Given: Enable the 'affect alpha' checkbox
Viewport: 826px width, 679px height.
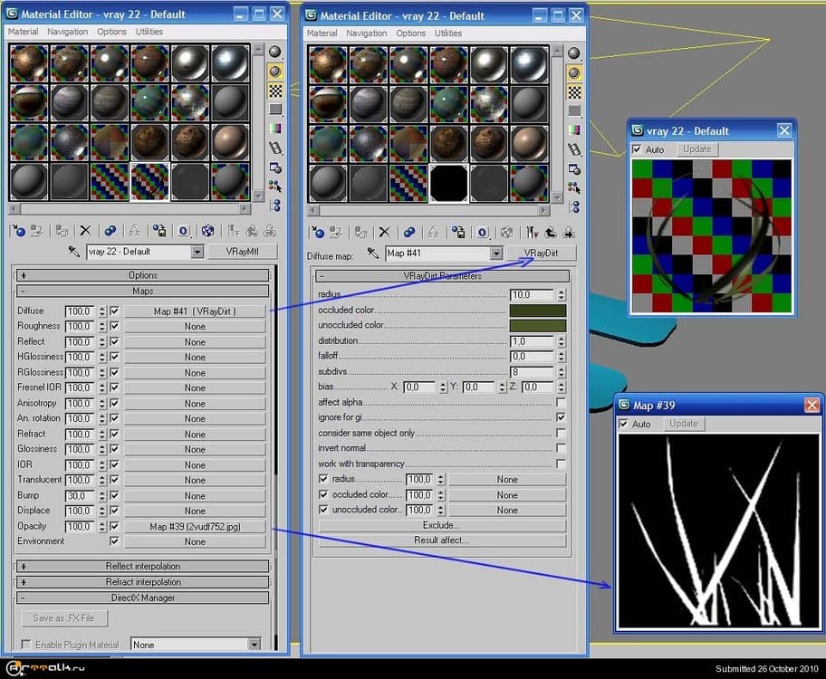Looking at the screenshot, I should tap(561, 402).
